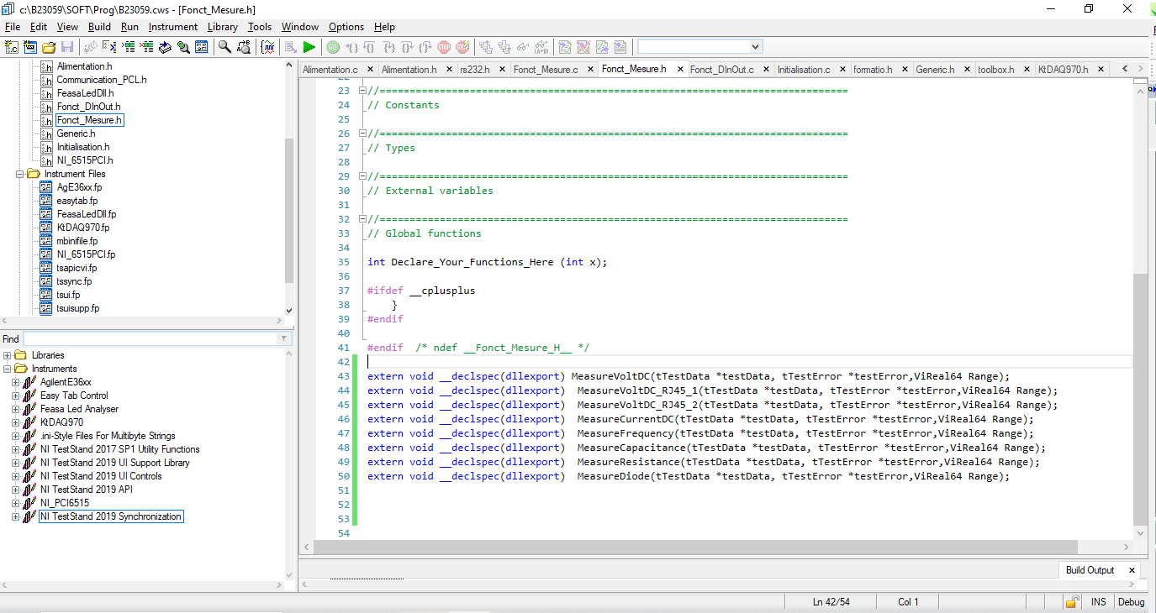Open Find and Replace from the toolbar
The height and width of the screenshot is (613, 1156).
pos(243,46)
